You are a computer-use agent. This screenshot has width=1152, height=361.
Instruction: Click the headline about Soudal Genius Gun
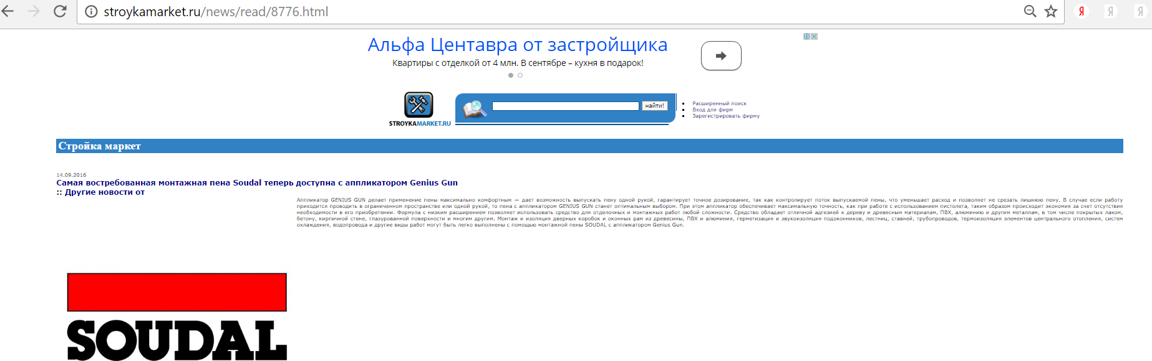point(257,183)
